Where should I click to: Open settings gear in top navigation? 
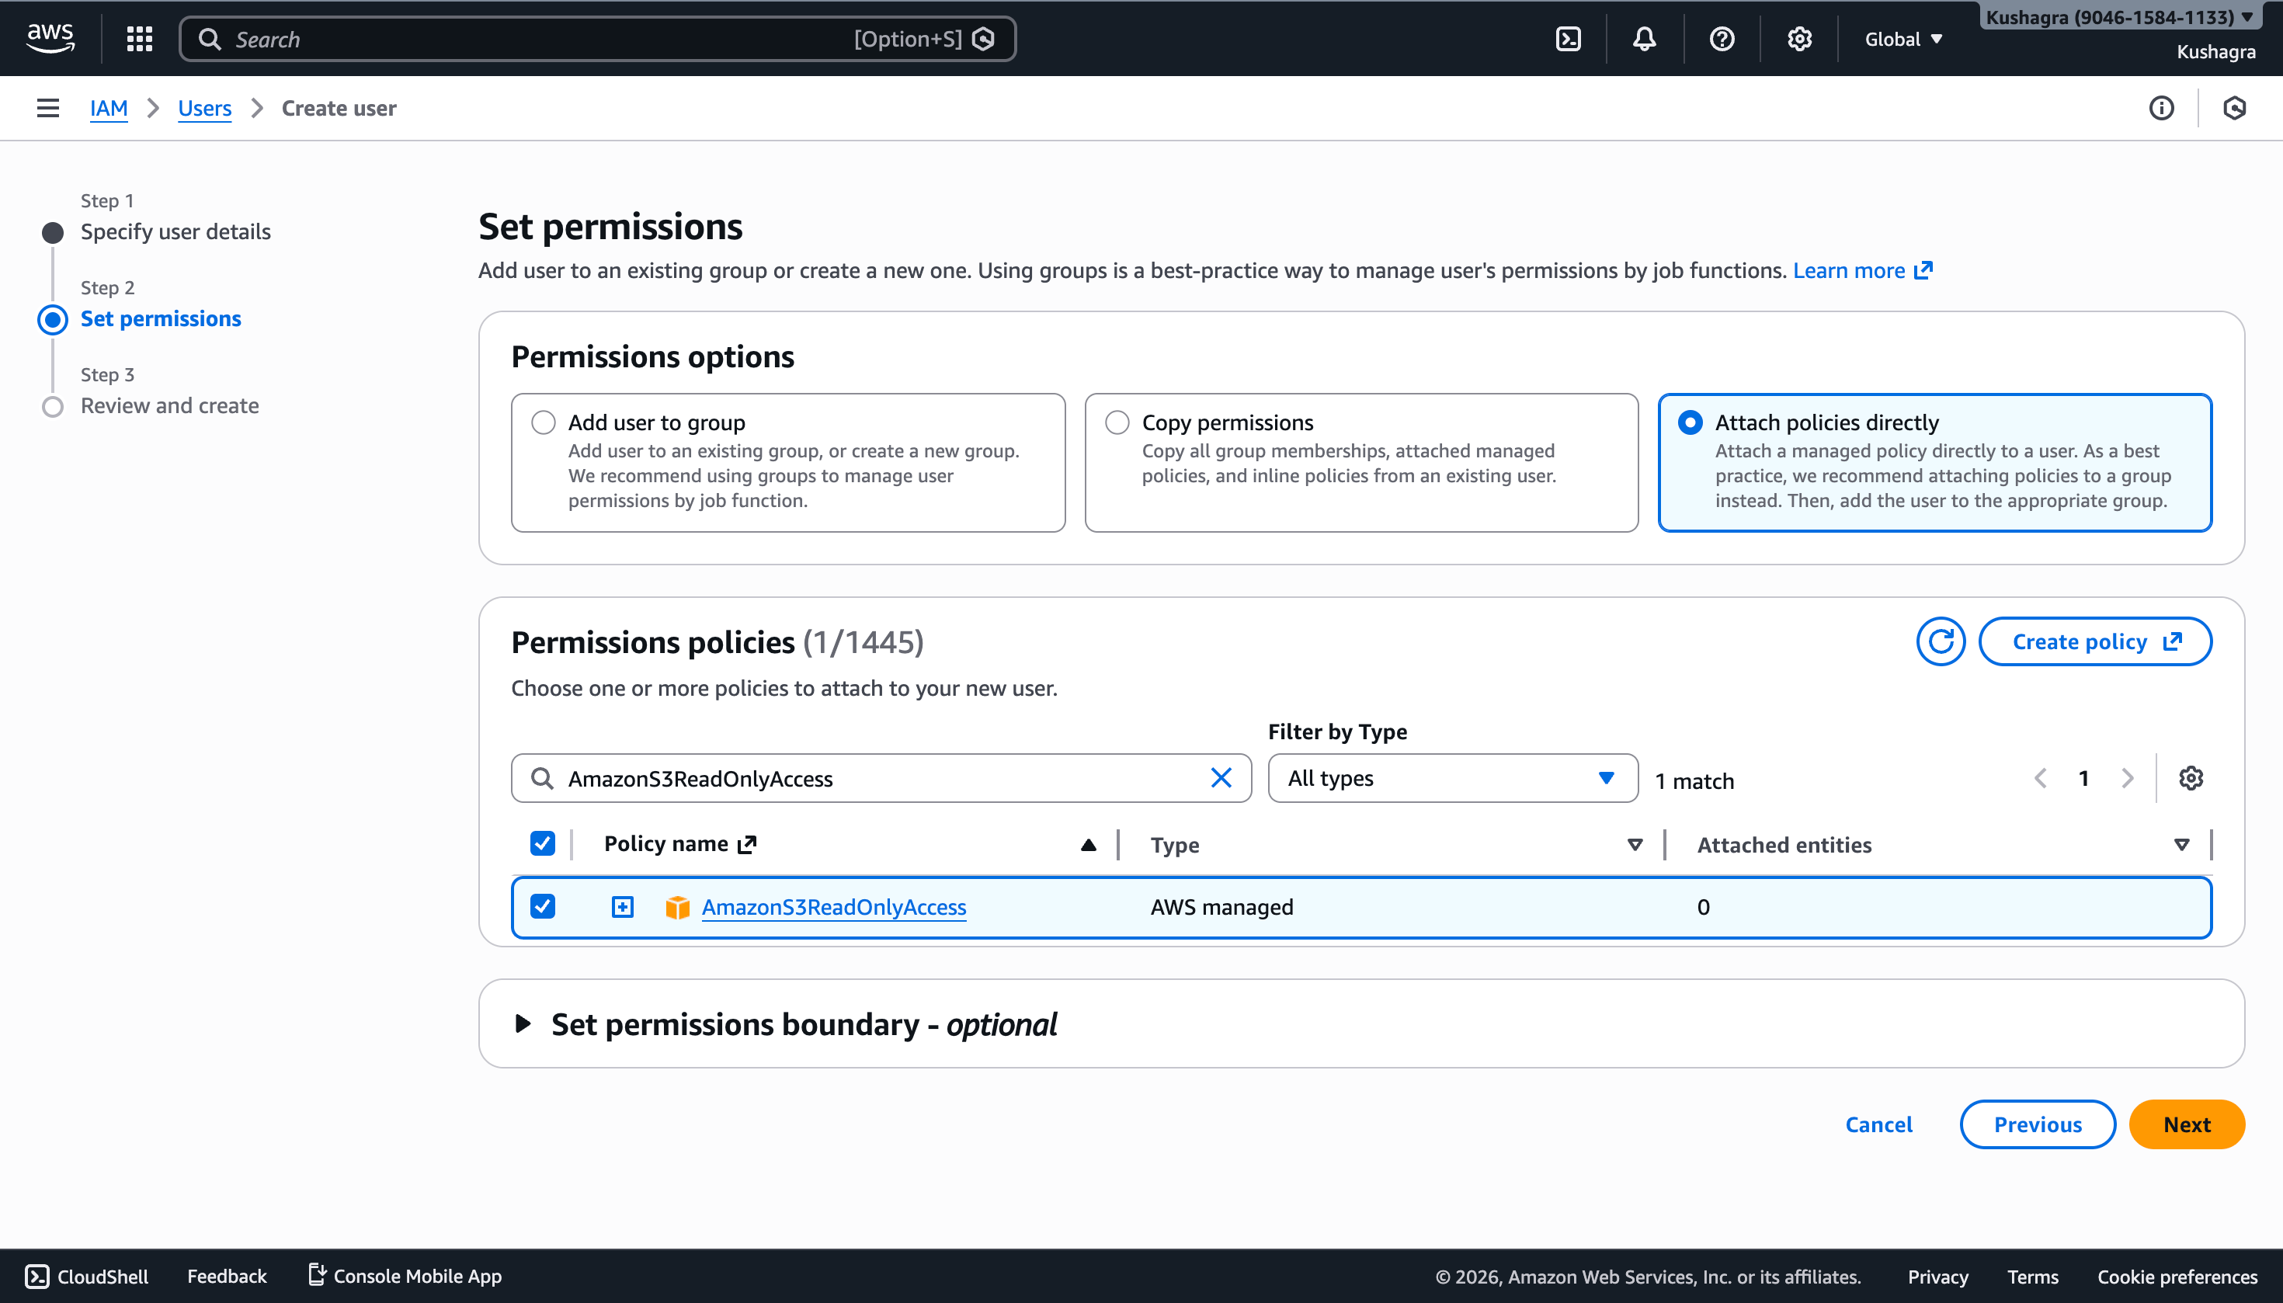point(1800,40)
